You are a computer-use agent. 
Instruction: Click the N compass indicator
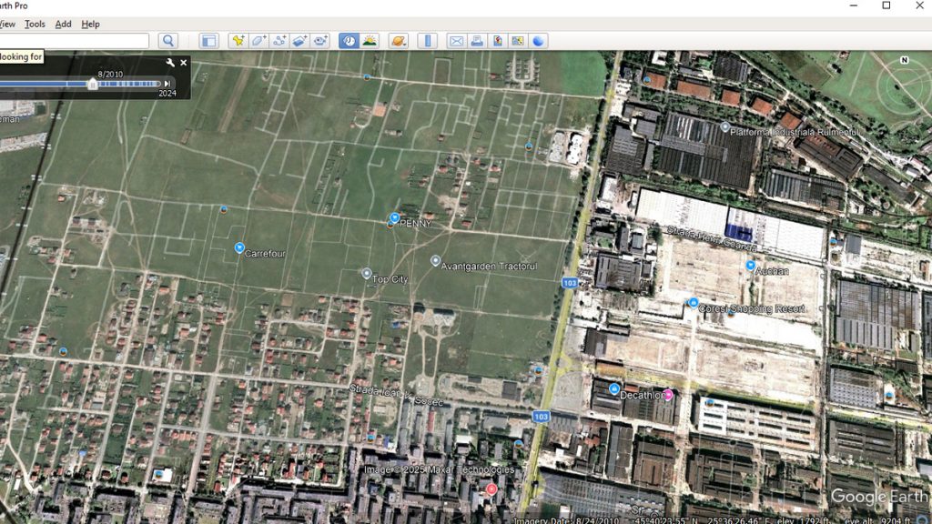(904, 60)
